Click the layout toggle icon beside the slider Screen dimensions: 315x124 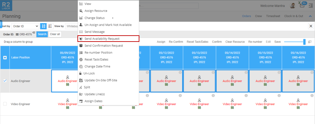310,42
